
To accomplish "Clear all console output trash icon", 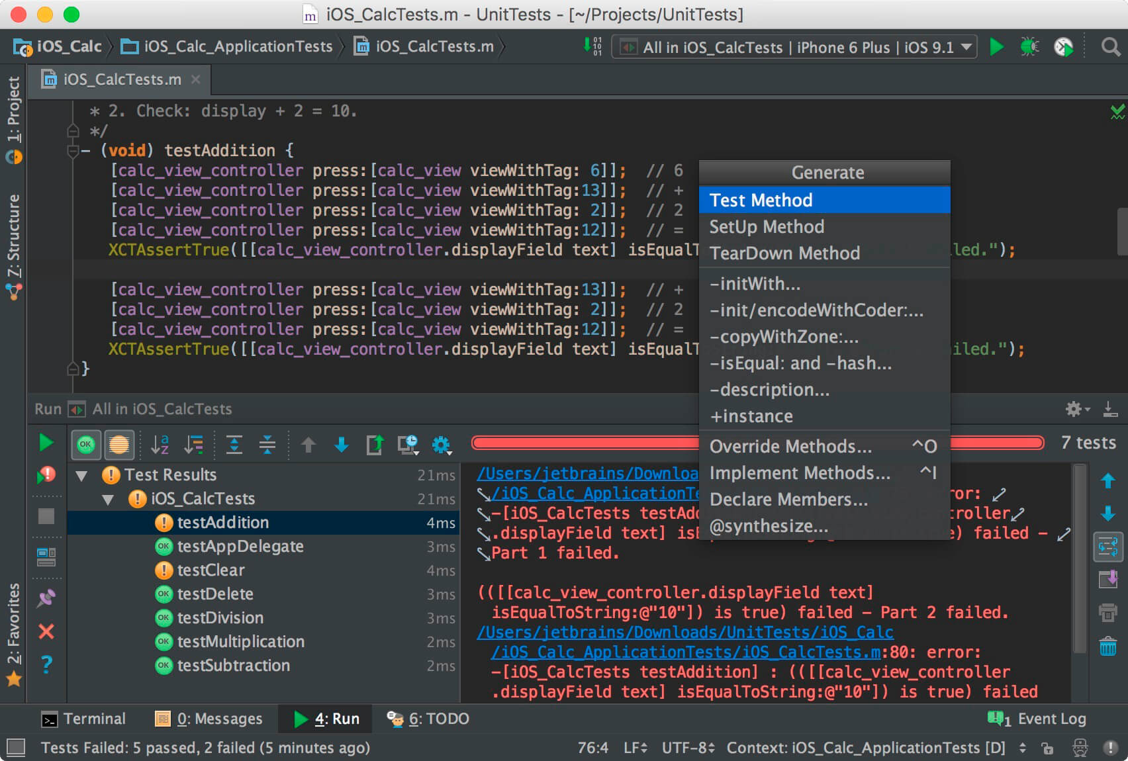I will click(1107, 645).
